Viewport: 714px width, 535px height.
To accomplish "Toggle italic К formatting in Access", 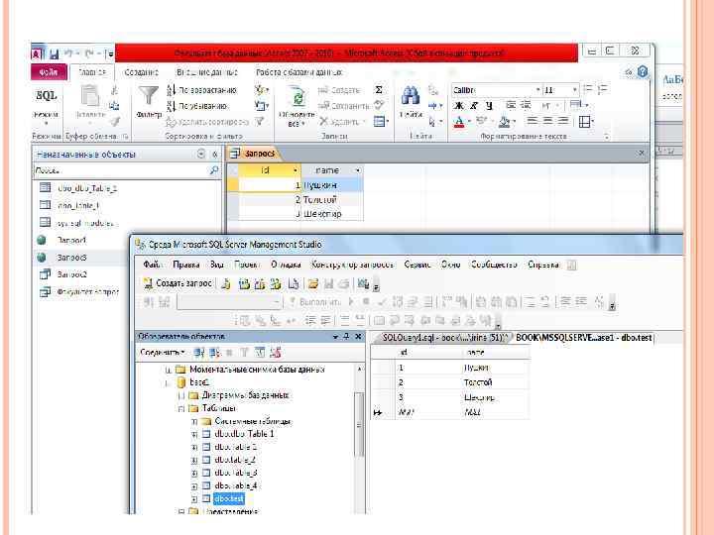I will [x=474, y=106].
